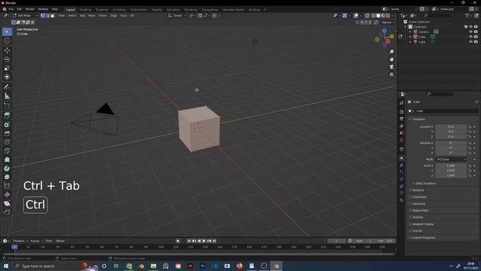Click the viewport zoom magnifier icon
Image resolution: width=481 pixels, height=271 pixels.
[392, 52]
